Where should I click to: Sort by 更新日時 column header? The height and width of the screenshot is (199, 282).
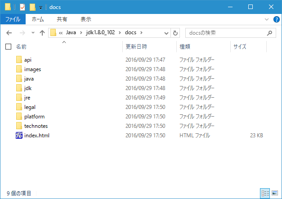tap(136, 47)
